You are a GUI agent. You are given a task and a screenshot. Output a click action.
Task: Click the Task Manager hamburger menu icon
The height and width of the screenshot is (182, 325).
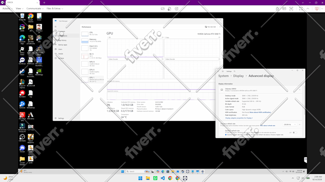pyautogui.click(x=55, y=27)
